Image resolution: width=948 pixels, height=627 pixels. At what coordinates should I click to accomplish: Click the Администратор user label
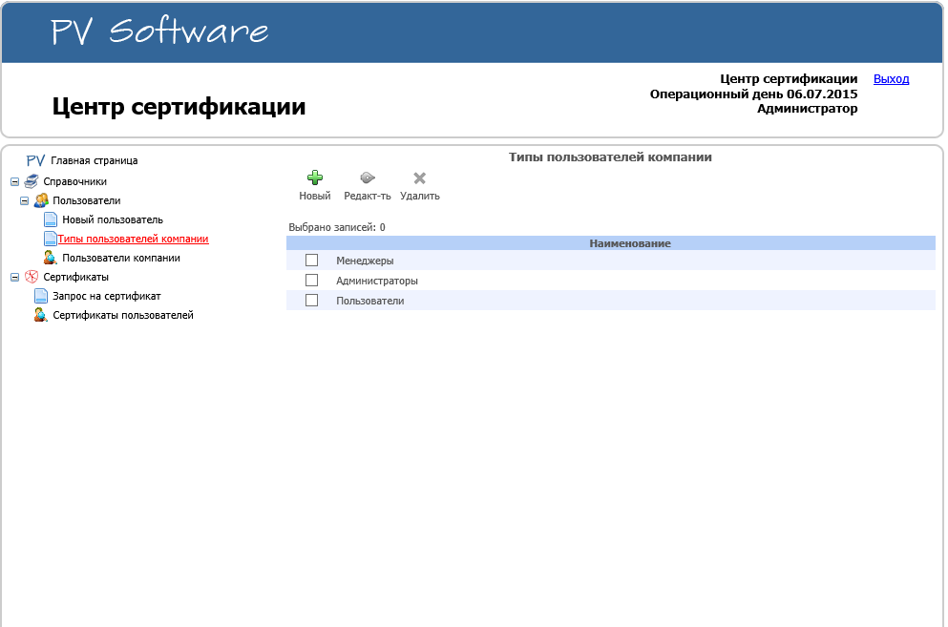(x=807, y=109)
